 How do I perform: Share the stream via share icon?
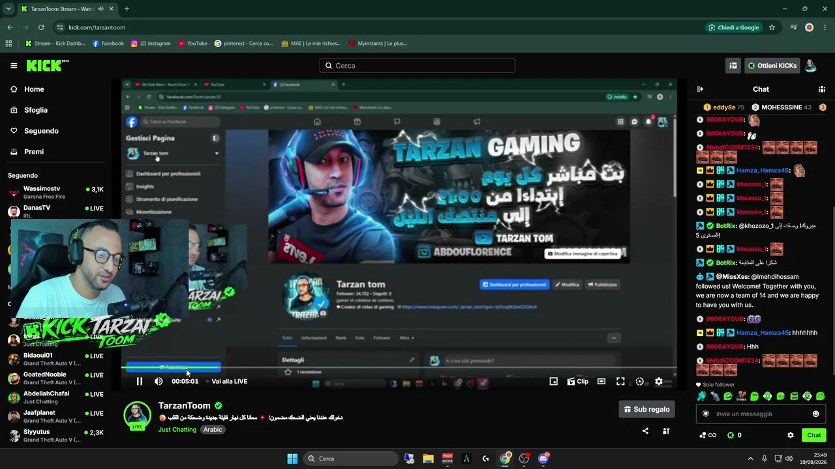tap(645, 431)
